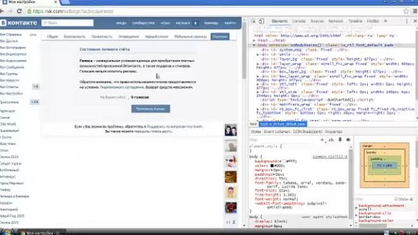Switch to the Event Listeners sidebar tab
The image size is (418, 235).
click(277, 132)
